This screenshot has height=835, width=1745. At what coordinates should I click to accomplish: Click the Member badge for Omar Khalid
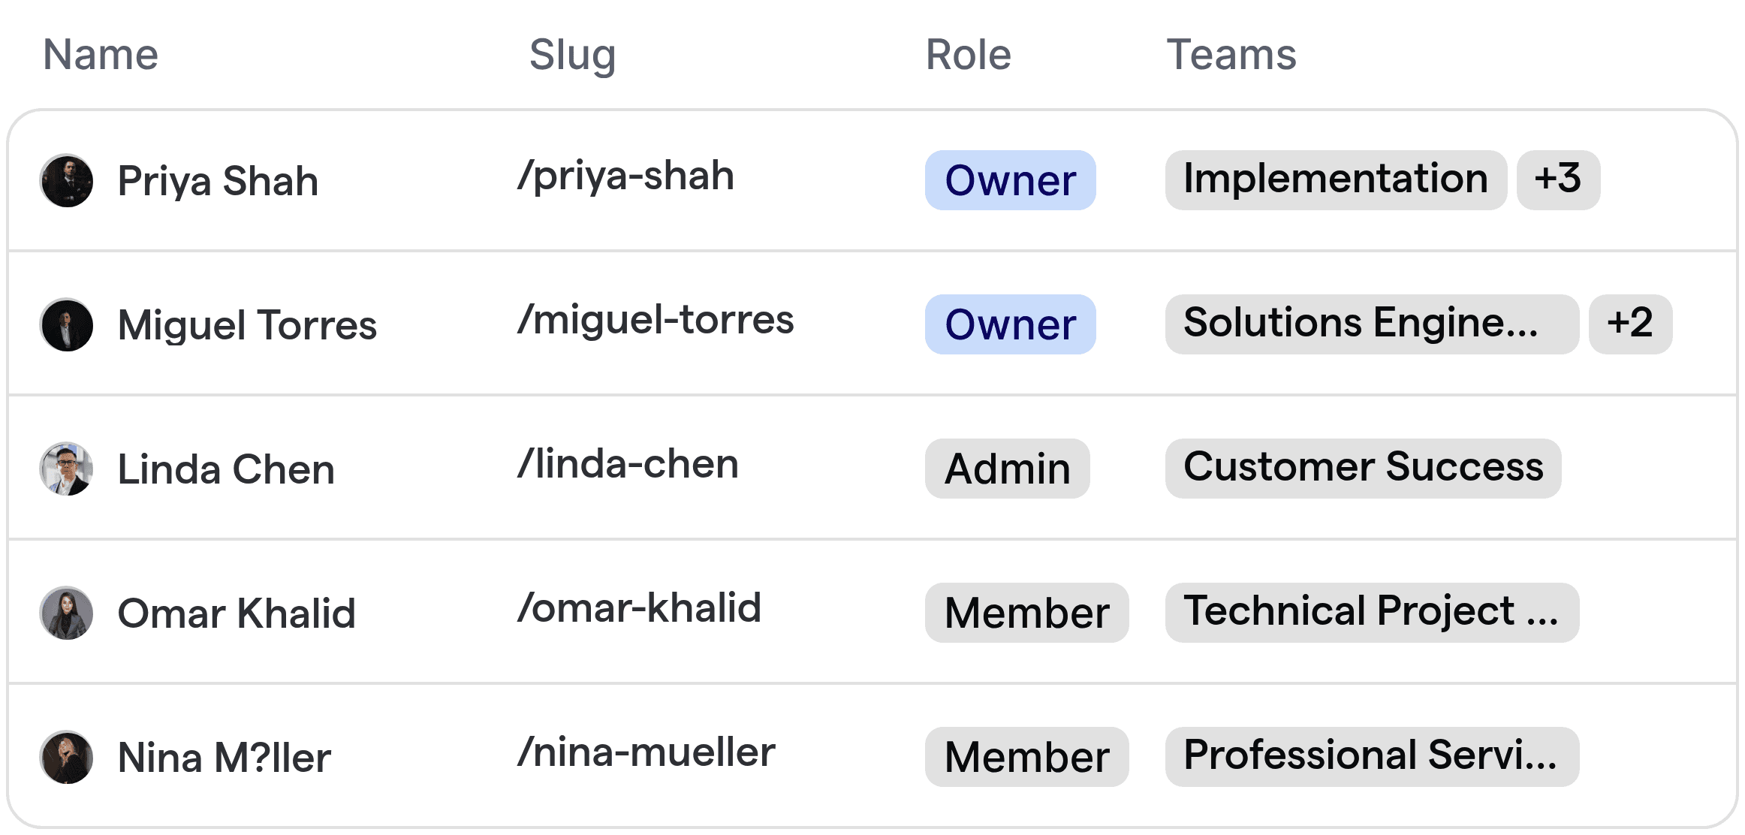click(x=1026, y=613)
